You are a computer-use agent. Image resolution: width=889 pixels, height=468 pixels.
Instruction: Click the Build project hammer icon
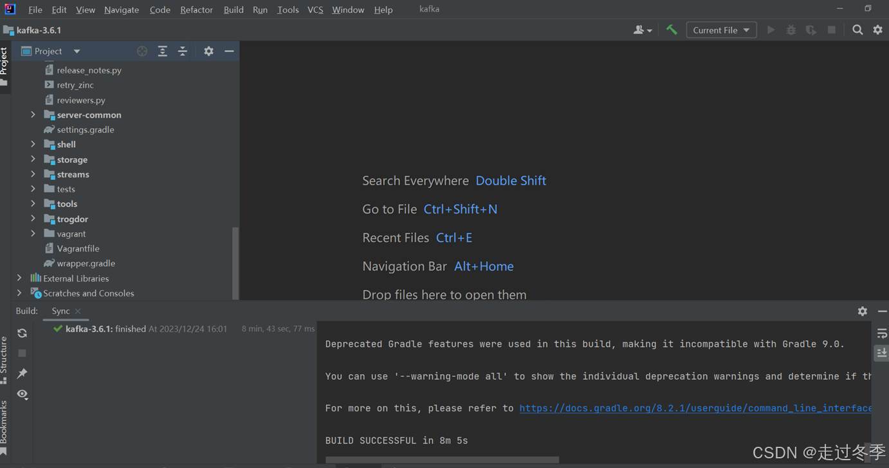point(672,30)
